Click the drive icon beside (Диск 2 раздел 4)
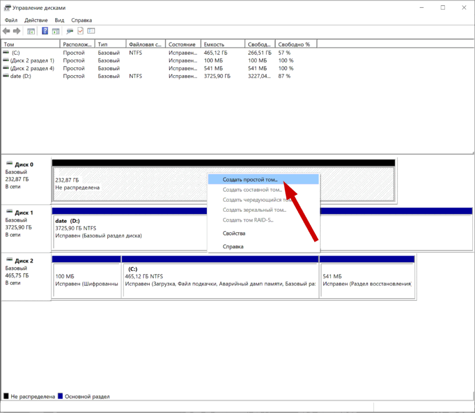This screenshot has width=475, height=413. point(6,68)
